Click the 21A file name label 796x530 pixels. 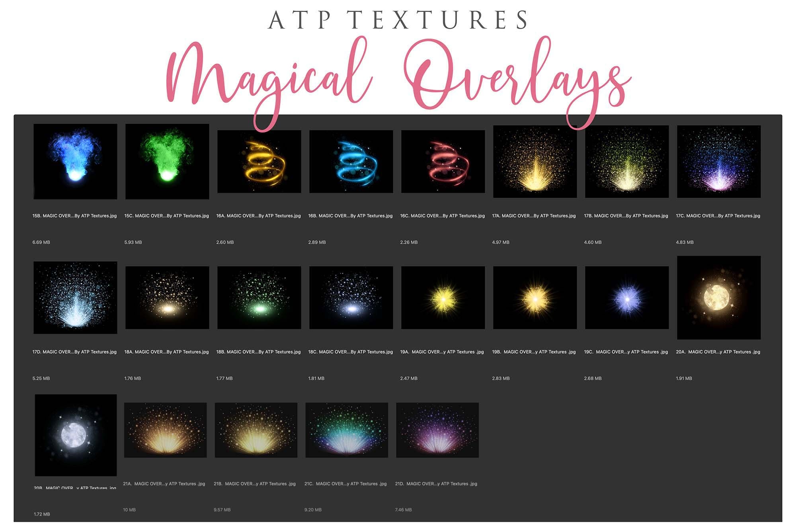tap(164, 484)
